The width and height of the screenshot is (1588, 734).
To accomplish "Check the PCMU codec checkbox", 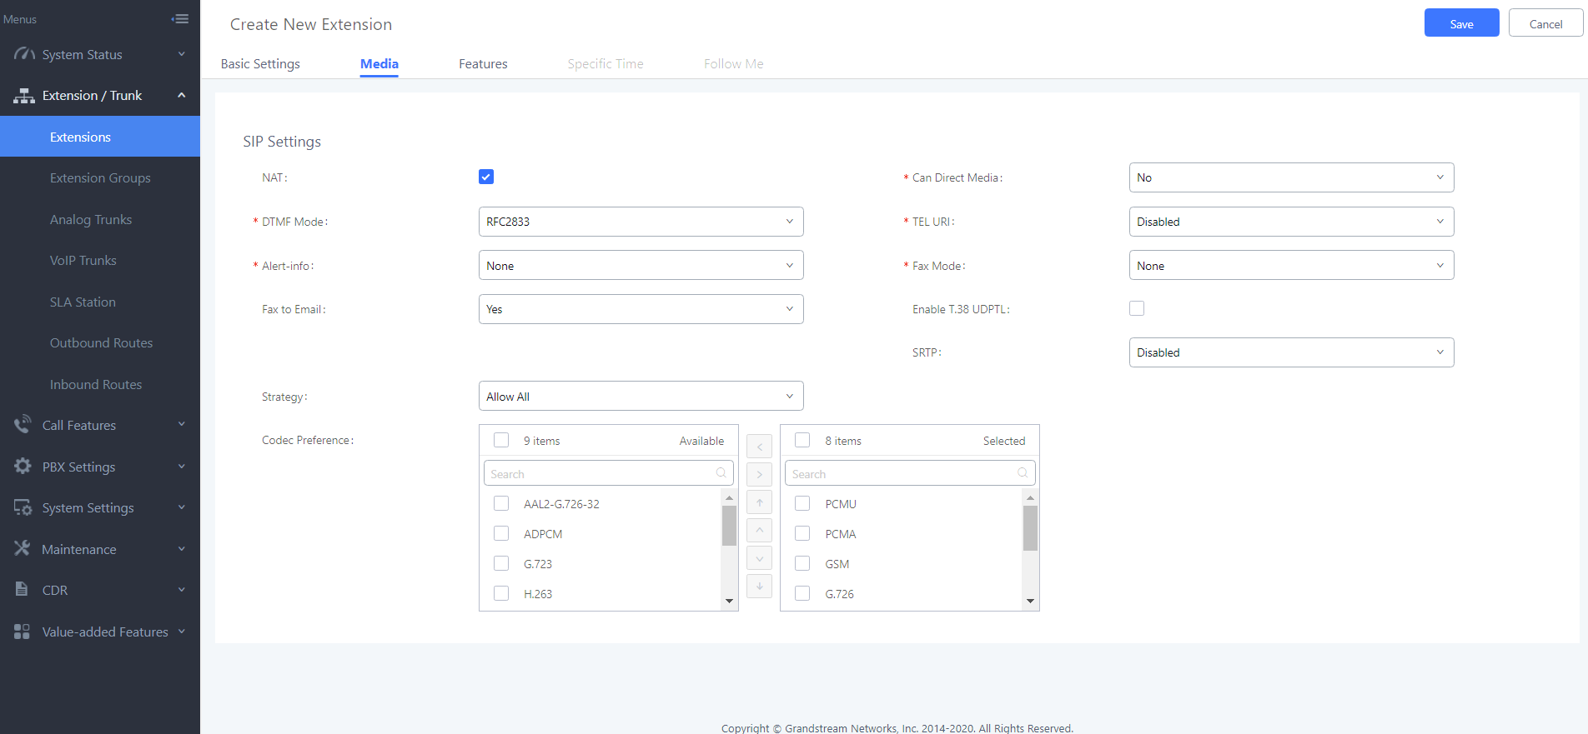I will pos(802,504).
